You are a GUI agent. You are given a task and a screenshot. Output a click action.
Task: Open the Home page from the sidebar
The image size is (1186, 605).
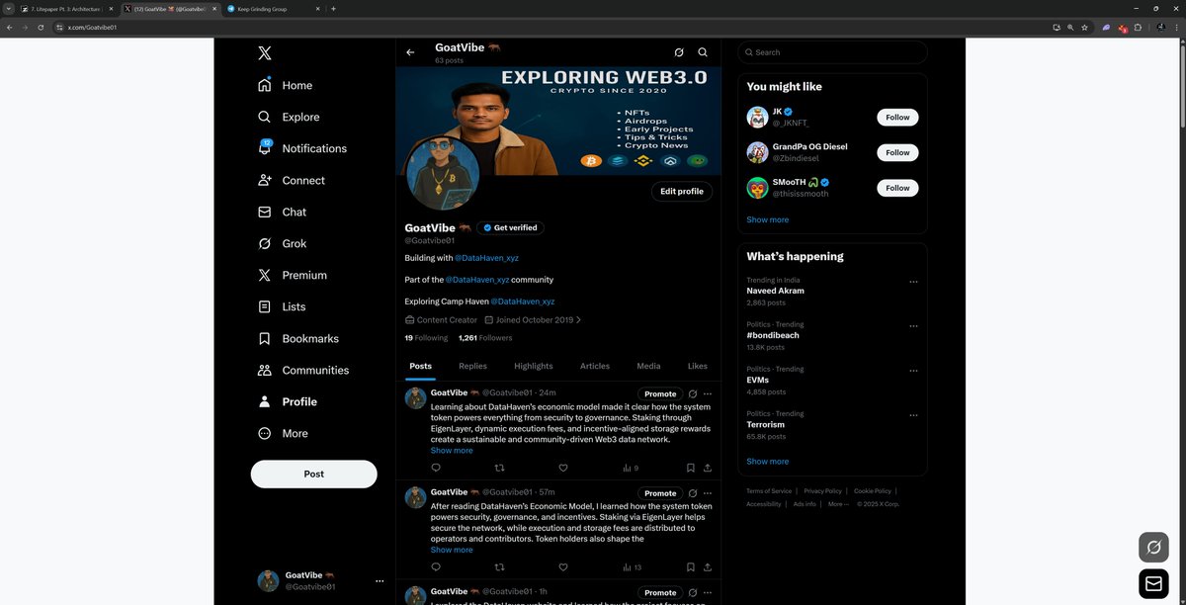(x=285, y=85)
